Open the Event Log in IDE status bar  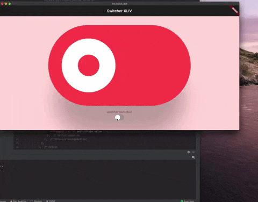click(187, 201)
